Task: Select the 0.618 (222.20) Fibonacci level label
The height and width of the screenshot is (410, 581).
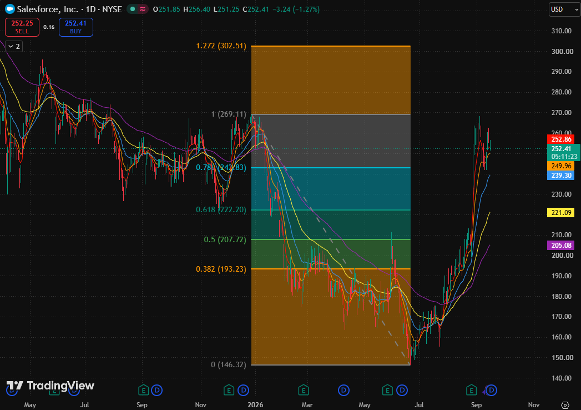Action: click(221, 209)
